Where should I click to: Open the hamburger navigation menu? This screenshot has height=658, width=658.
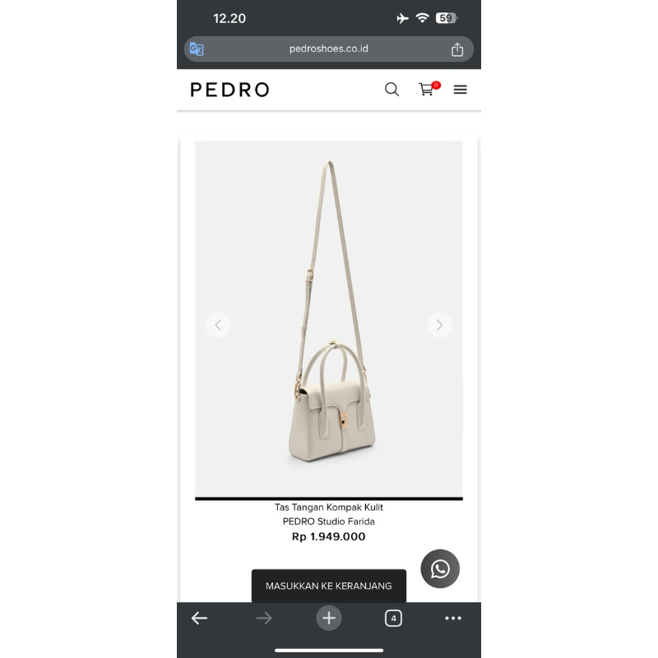[x=460, y=90]
